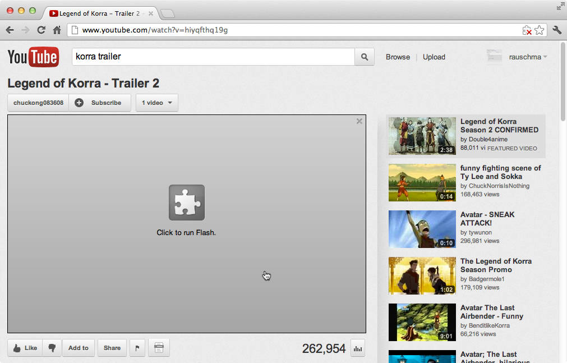Open the transcript icon button
This screenshot has width=567, height=363.
(159, 348)
